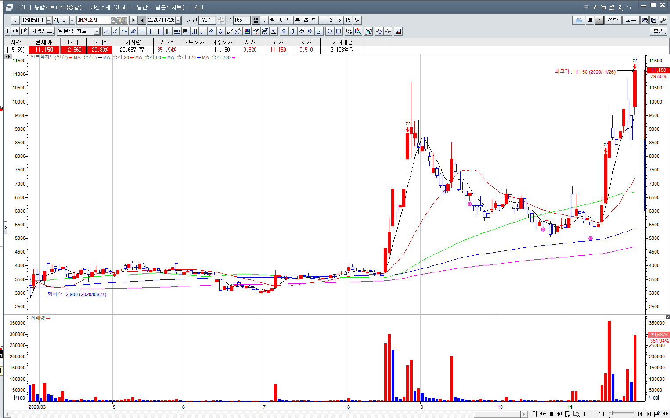Click the chart zoom magnifier tool
The height and width of the screenshot is (418, 670).
[349, 31]
